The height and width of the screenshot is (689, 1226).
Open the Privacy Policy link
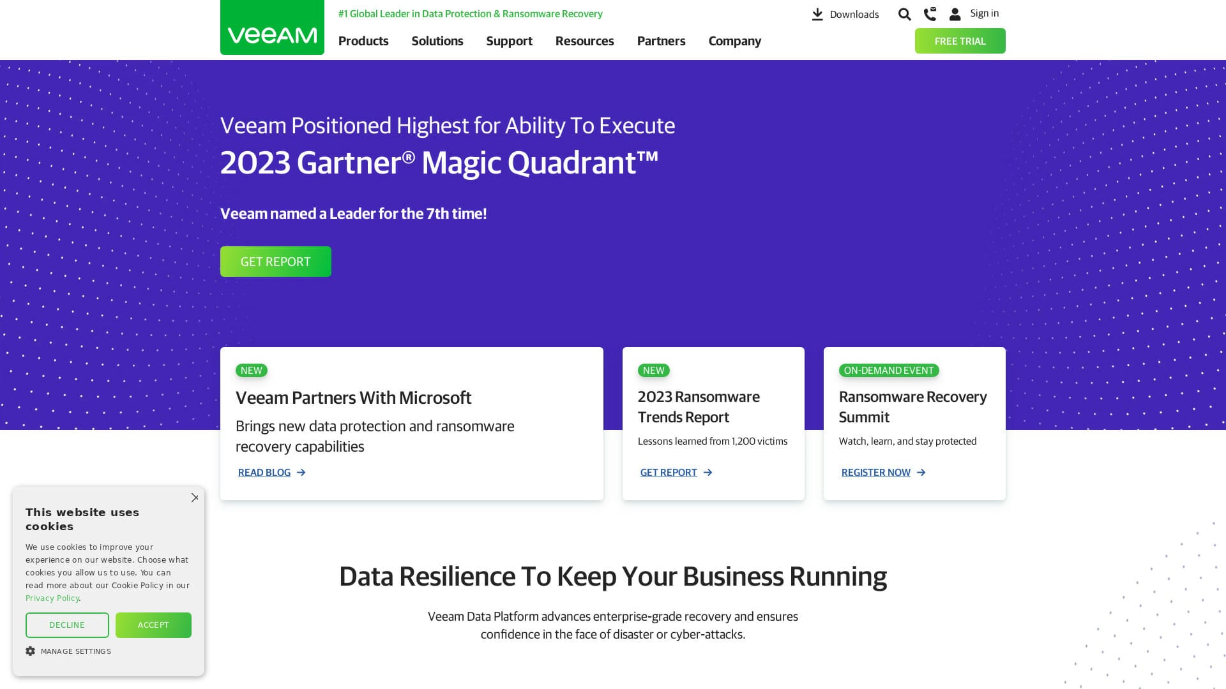(x=52, y=598)
